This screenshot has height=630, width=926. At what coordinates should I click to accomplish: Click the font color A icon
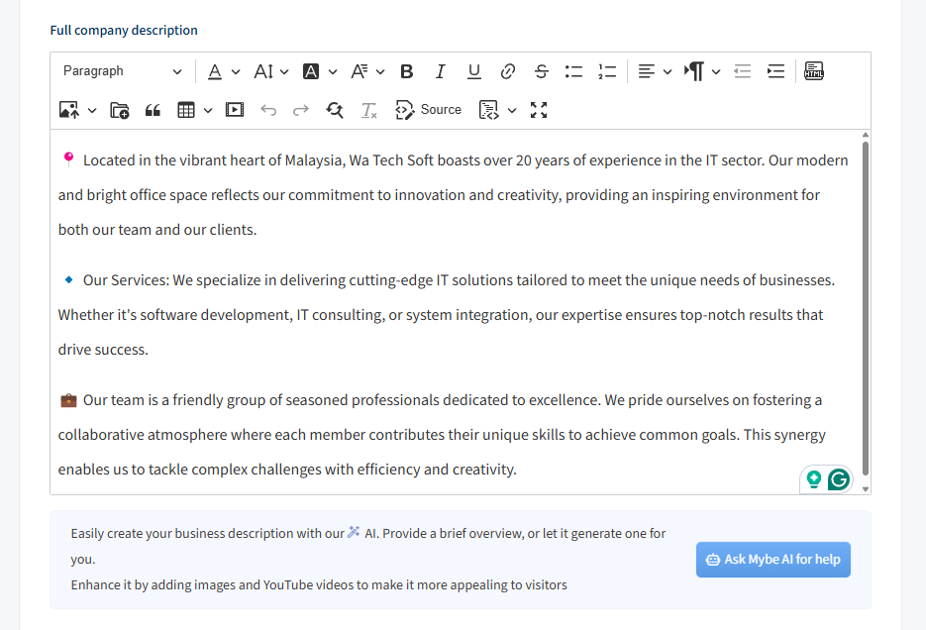point(215,71)
